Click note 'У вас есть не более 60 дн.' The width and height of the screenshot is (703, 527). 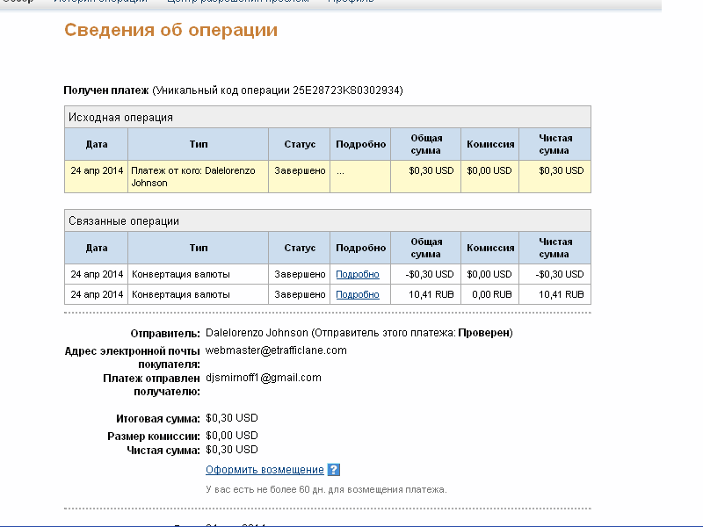click(x=265, y=489)
